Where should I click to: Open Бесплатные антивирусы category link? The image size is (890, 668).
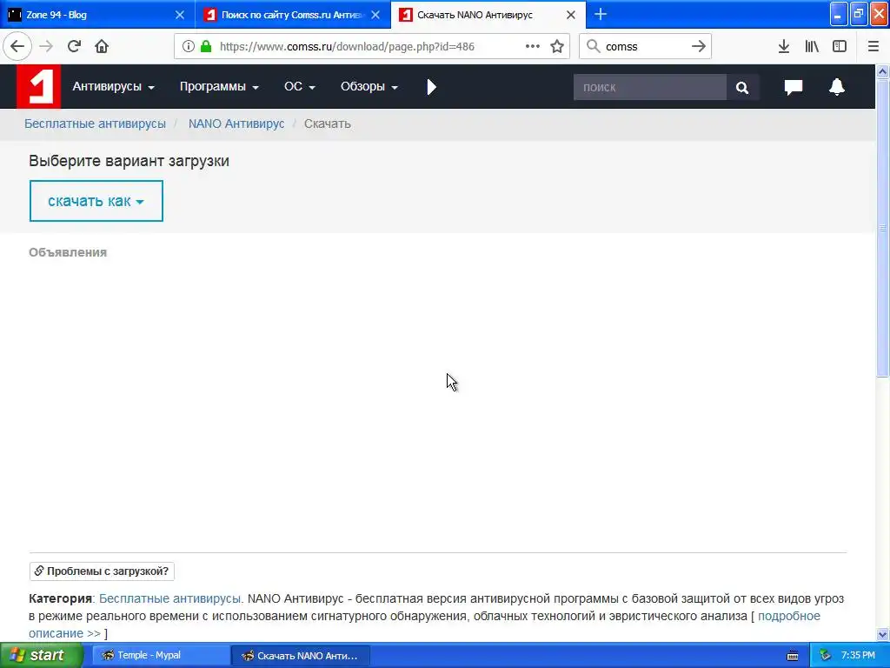tap(170, 598)
